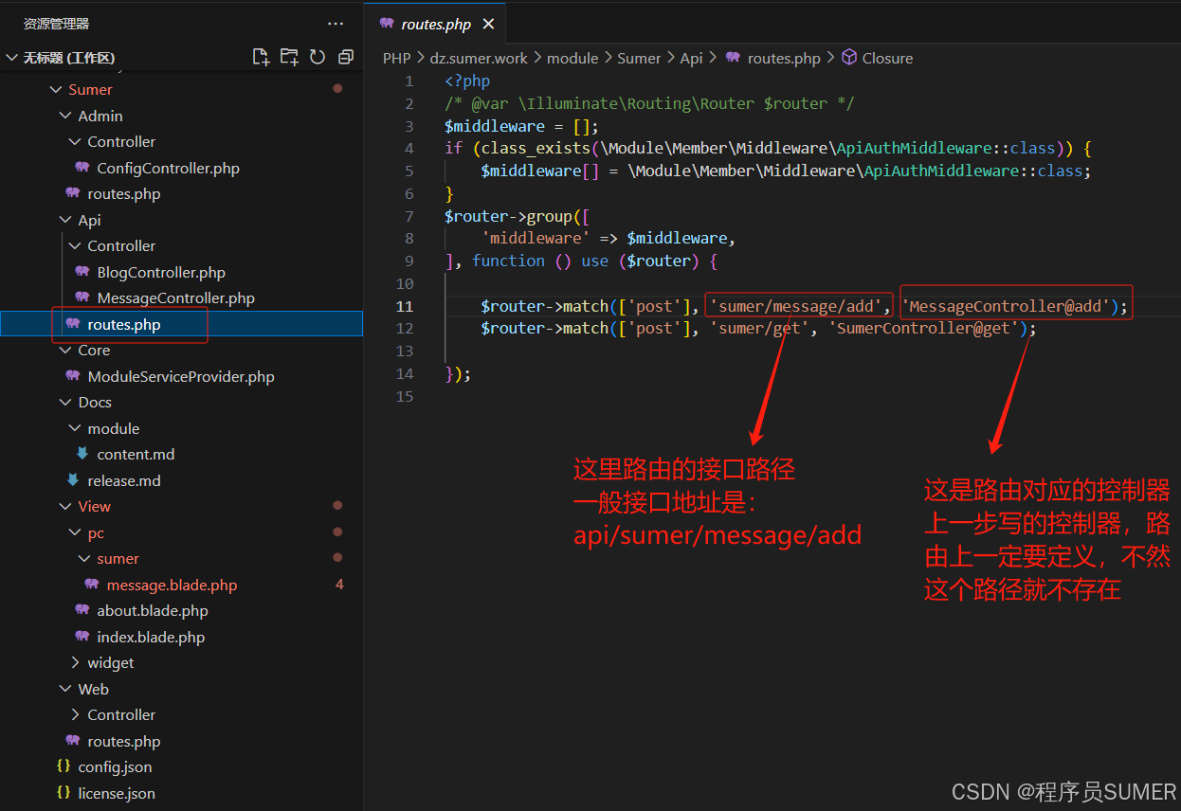Open content.md file
Screen dimensions: 1181x811
[136, 454]
